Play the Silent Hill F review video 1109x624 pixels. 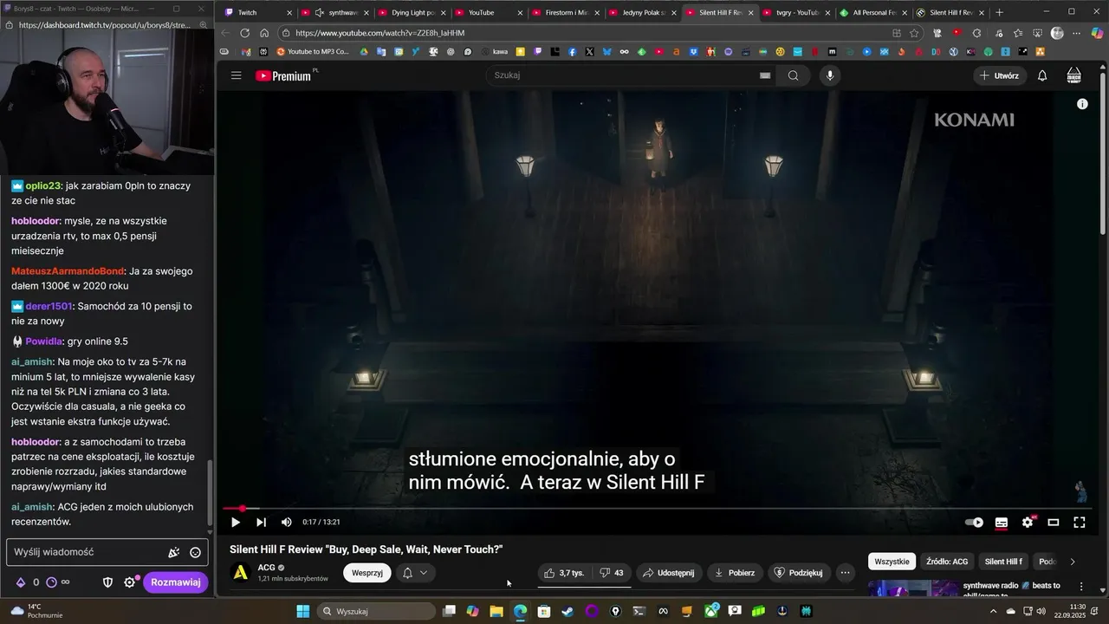(236, 522)
